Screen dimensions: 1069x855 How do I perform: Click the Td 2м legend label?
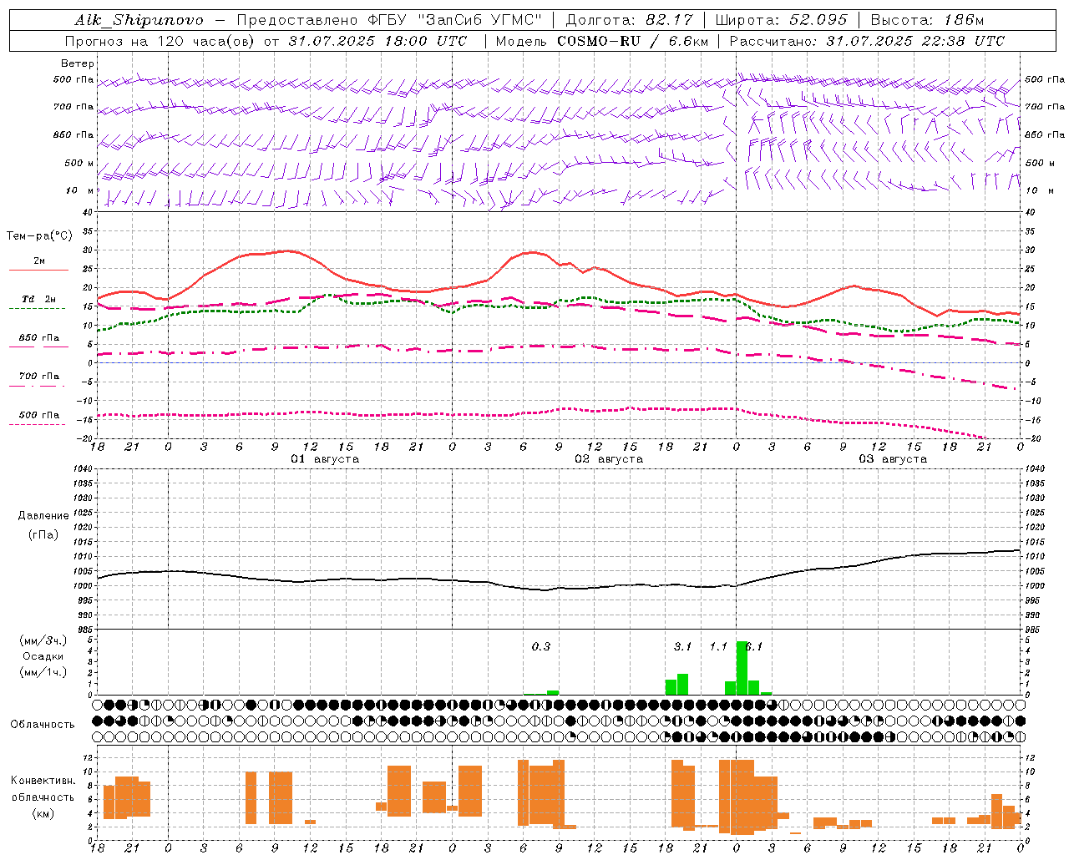(39, 299)
